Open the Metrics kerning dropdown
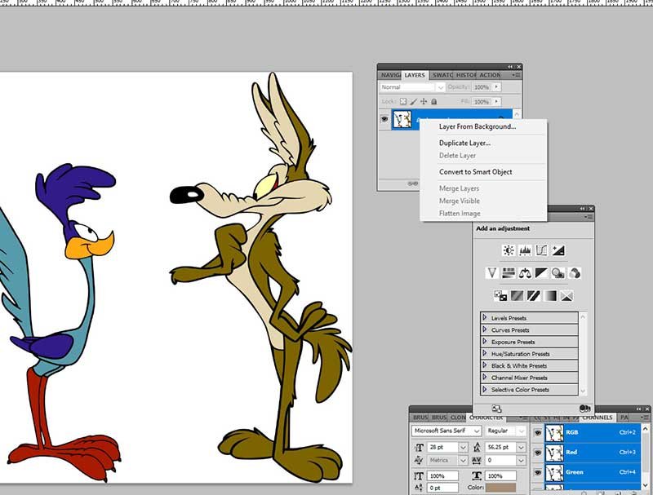Image resolution: width=653 pixels, height=495 pixels. pos(463,460)
